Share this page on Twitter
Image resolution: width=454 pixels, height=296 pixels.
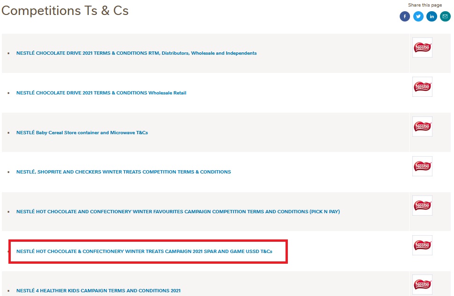coord(418,16)
